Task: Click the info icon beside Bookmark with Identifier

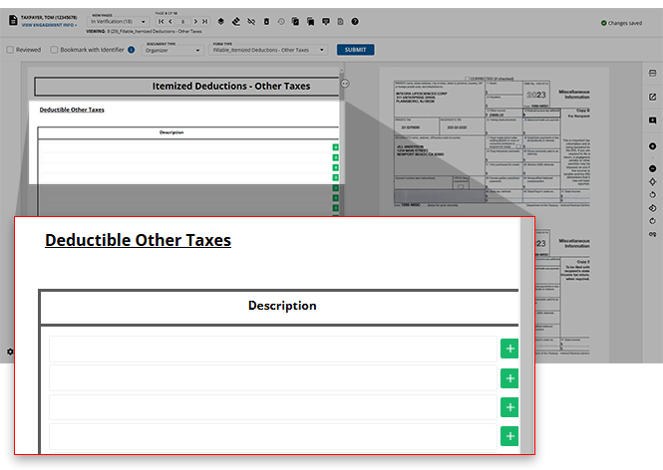Action: pyautogui.click(x=132, y=50)
